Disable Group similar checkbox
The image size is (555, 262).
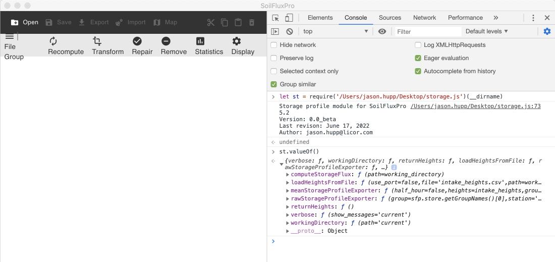(273, 84)
